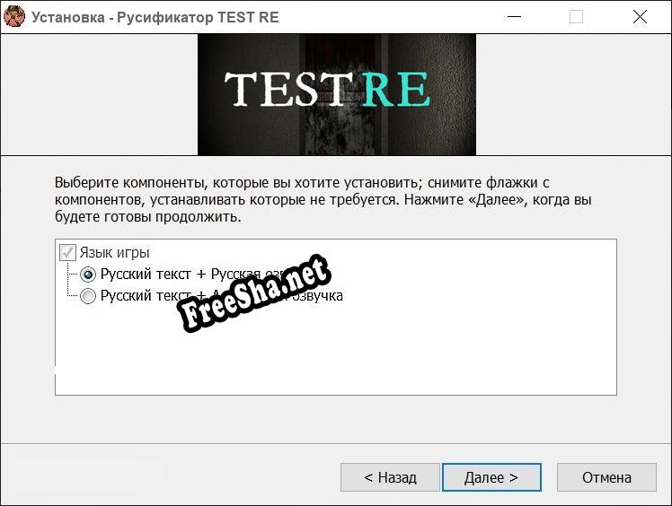Screen dimensions: 672x506
Task: Click the installer mascot icon in title bar
Action: pos(14,16)
